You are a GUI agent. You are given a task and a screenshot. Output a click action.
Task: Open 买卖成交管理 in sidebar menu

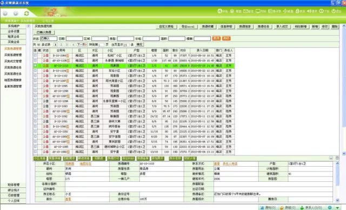tap(13, 61)
